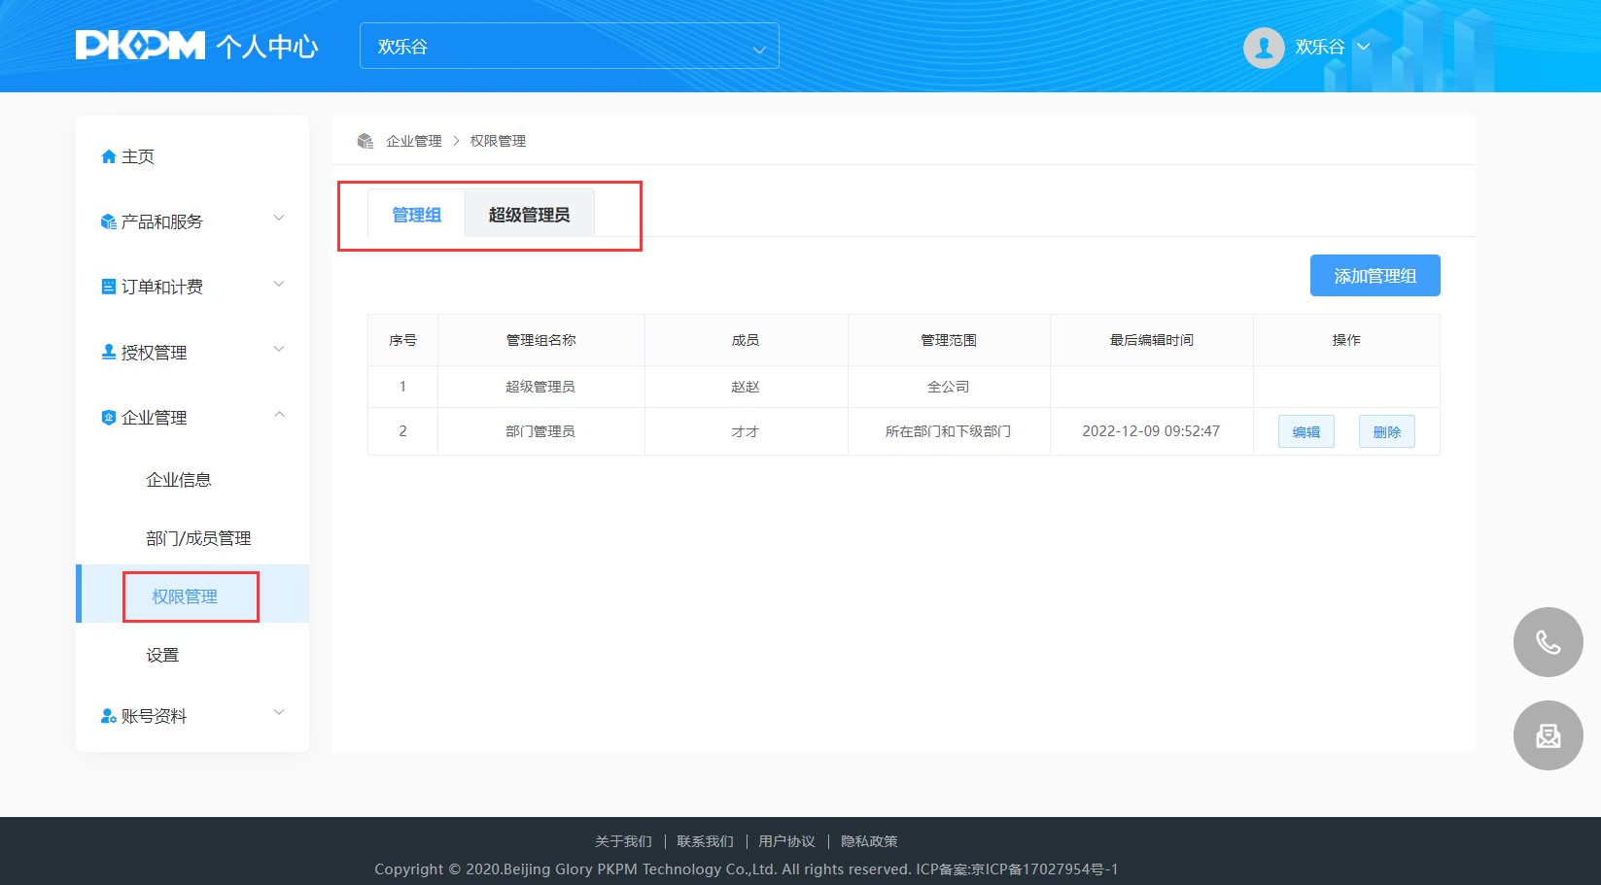Select the 管理组 tab
1601x885 pixels.
(x=416, y=215)
